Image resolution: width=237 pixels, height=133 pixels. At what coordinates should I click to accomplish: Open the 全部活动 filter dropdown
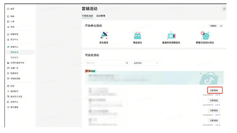pyautogui.click(x=146, y=63)
